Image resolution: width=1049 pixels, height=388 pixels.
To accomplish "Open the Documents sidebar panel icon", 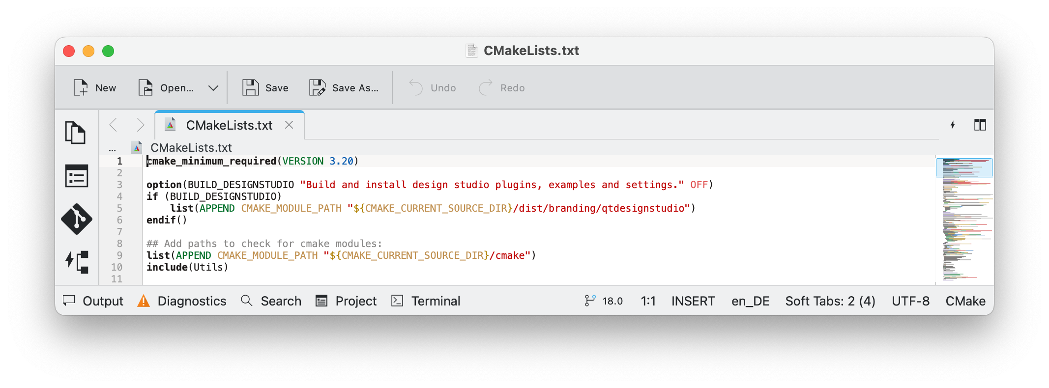I will coord(76,132).
